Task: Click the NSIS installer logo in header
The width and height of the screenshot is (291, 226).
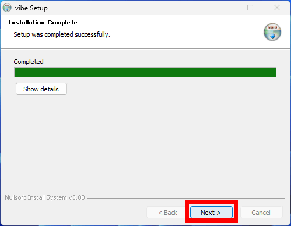Action: (272, 32)
